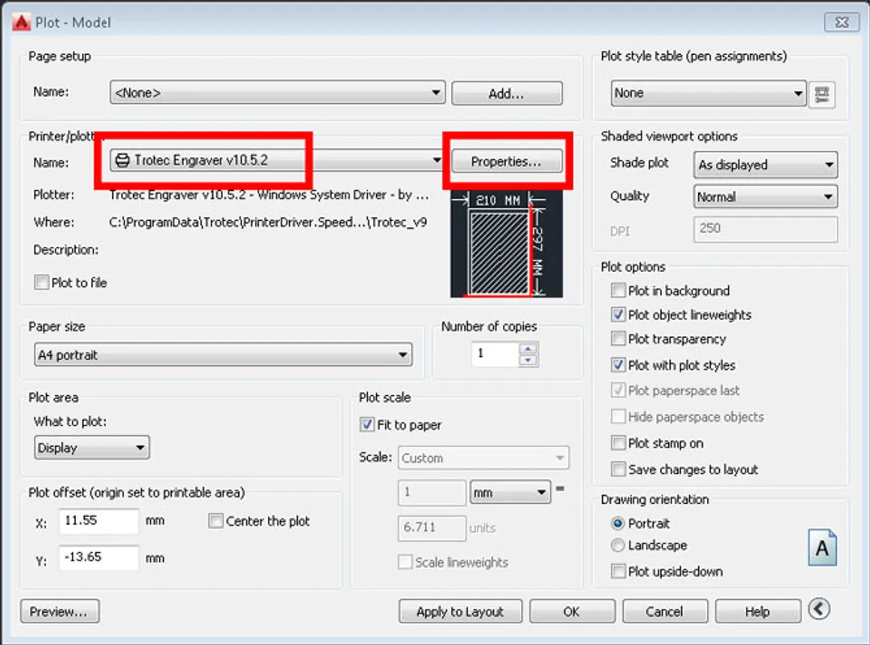Toggle the Fit to paper checkbox
The height and width of the screenshot is (645, 870).
pos(367,425)
